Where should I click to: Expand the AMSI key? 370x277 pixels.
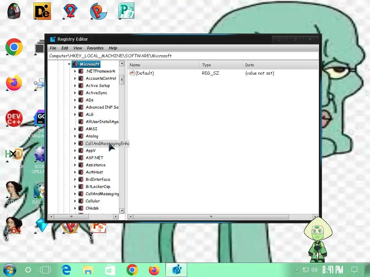click(75, 129)
